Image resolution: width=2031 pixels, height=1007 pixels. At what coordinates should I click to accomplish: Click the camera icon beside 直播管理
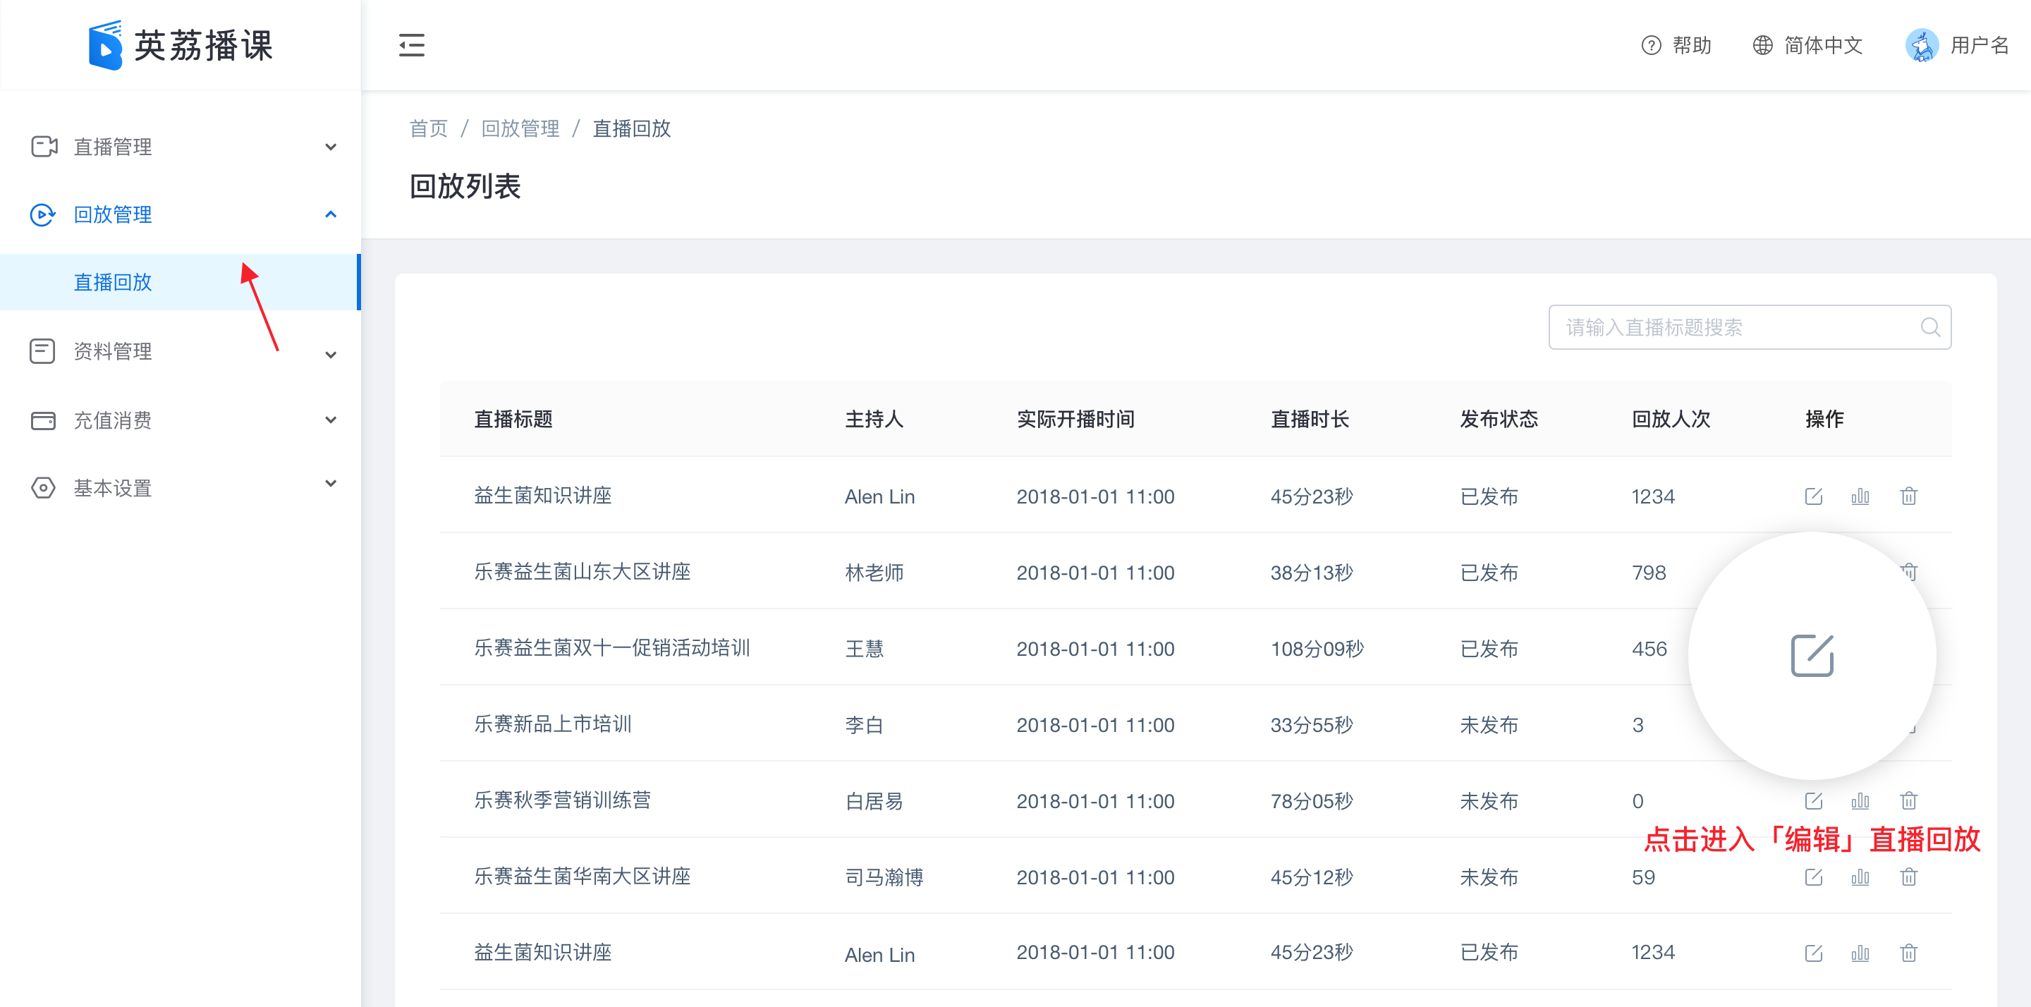pyautogui.click(x=44, y=147)
